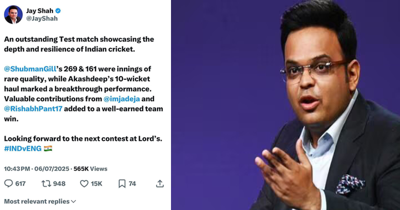The image size is (400, 210).
Task: Click the chevron beside Most relevant replies
Action: pyautogui.click(x=73, y=201)
